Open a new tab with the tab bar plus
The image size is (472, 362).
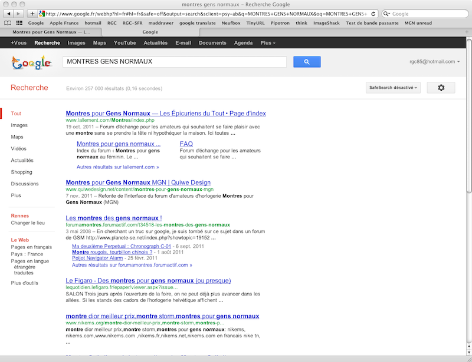(467, 32)
